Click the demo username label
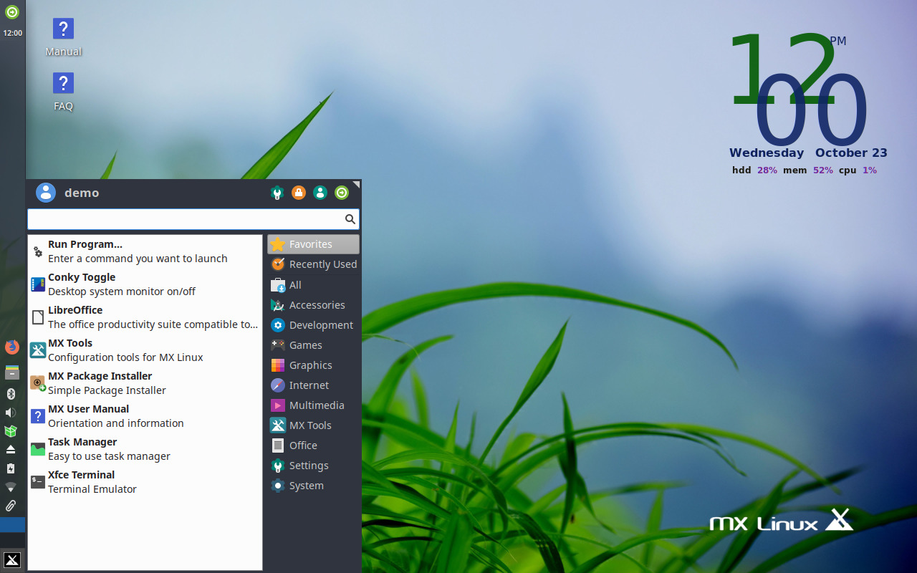 (82, 193)
